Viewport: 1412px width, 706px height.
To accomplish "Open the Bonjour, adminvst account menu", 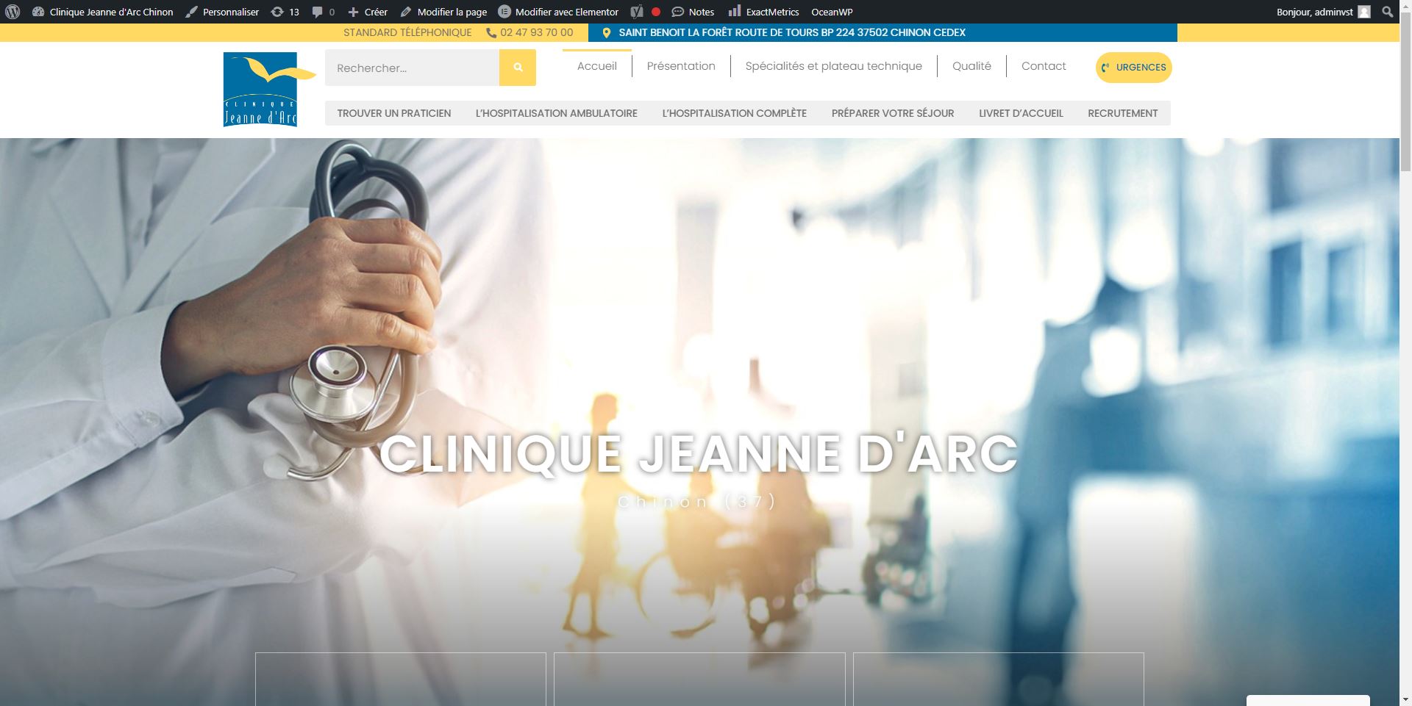I will (1323, 12).
